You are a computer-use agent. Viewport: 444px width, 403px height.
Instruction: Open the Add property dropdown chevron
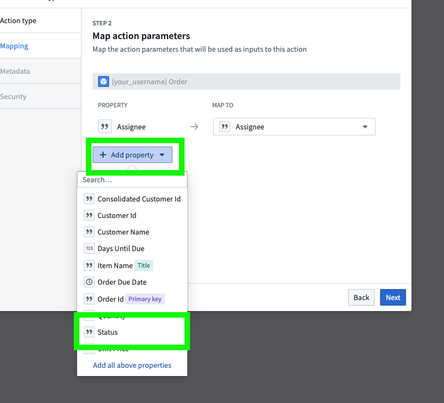[161, 155]
